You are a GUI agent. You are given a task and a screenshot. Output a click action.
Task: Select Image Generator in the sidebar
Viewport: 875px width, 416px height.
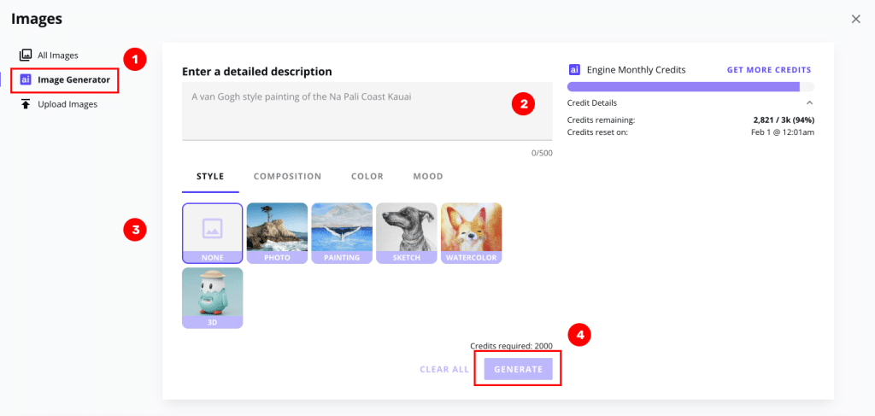(65, 79)
